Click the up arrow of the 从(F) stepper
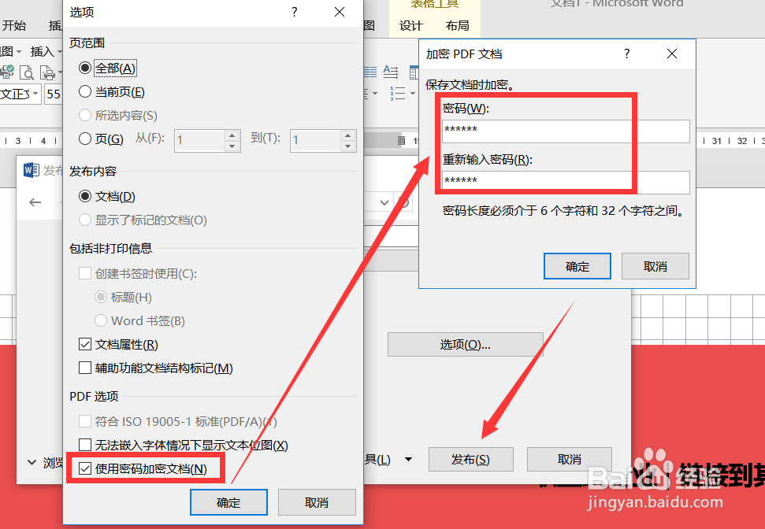The height and width of the screenshot is (529, 765). 232,135
